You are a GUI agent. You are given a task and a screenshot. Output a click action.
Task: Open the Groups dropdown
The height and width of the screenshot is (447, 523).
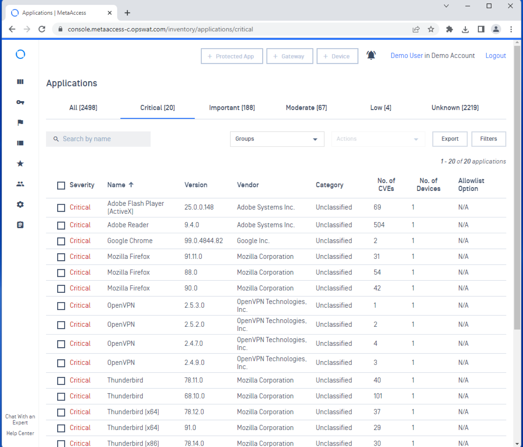(277, 139)
